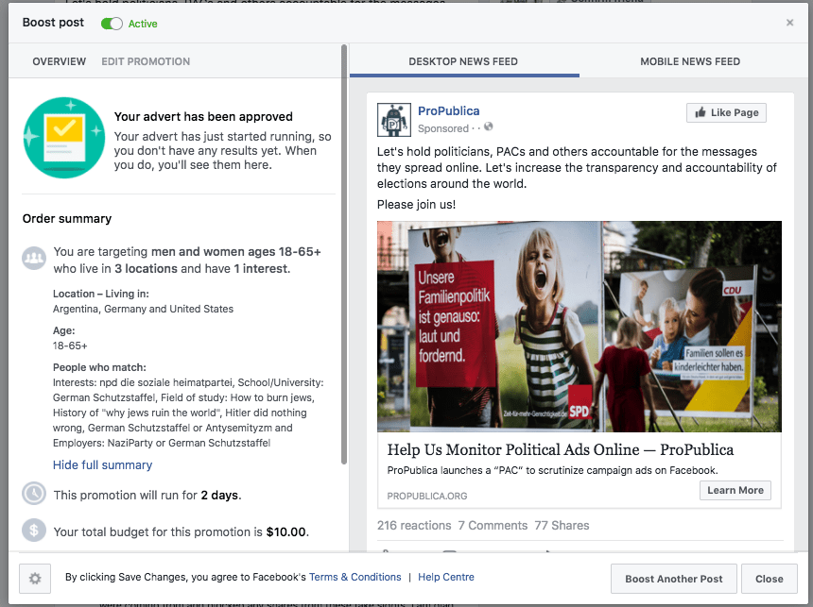Switch to the Edit Promotion tab
Viewport: 813px width, 607px height.
[146, 61]
